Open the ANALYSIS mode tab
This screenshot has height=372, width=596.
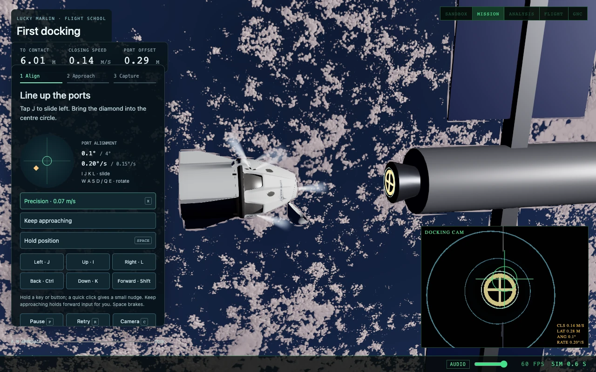coord(521,14)
